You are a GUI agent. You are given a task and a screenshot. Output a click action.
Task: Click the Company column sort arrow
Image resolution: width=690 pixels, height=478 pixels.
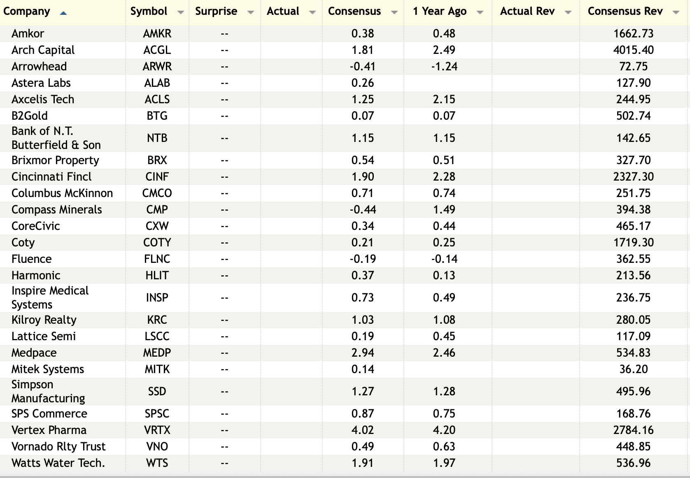[63, 13]
